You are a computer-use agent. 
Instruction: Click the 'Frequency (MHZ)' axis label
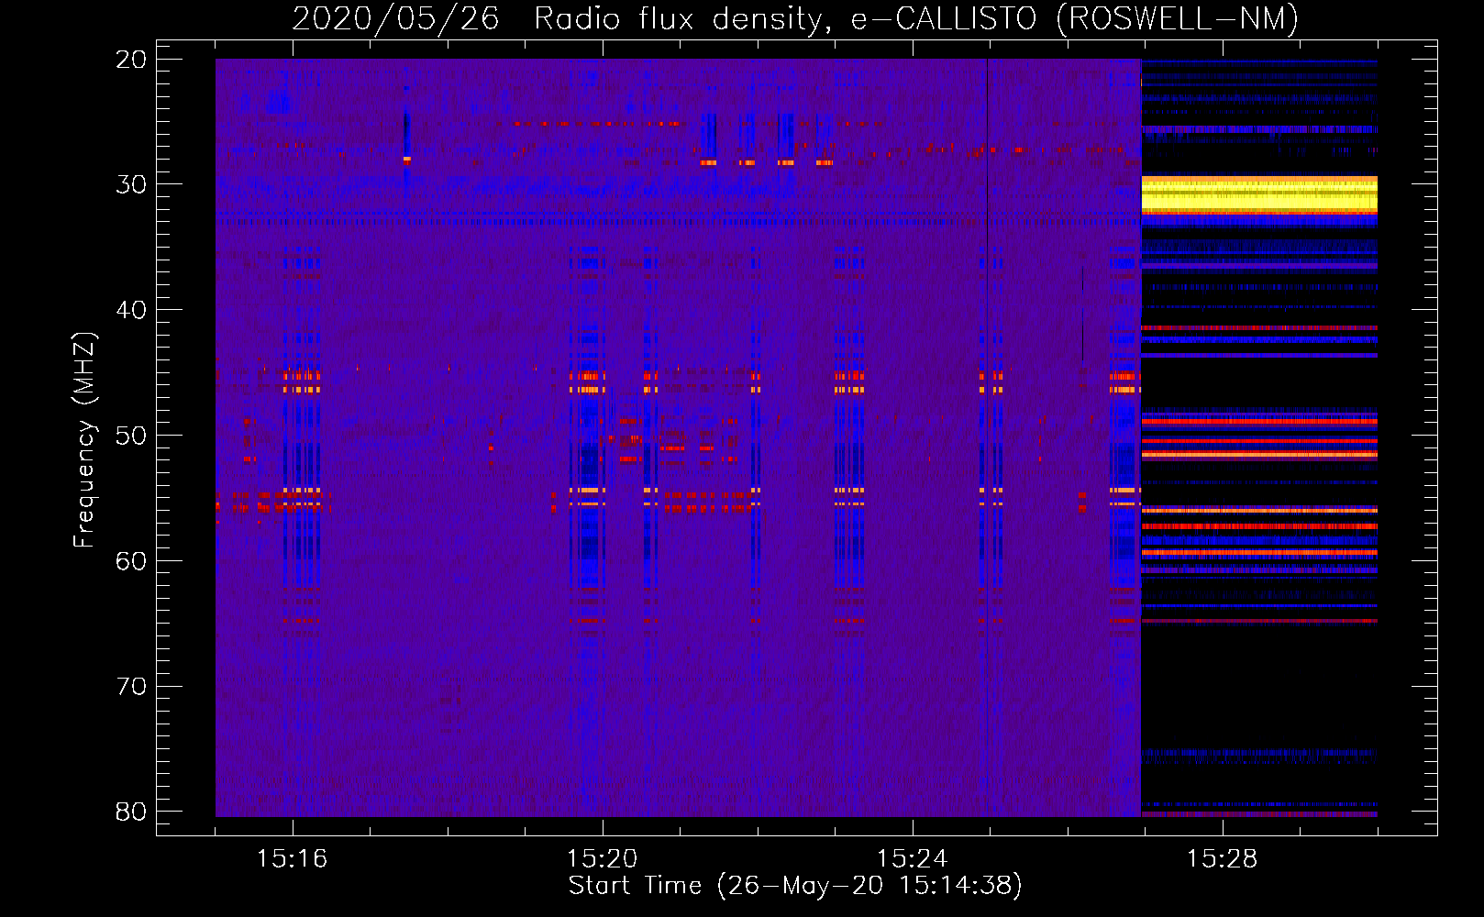(x=84, y=440)
